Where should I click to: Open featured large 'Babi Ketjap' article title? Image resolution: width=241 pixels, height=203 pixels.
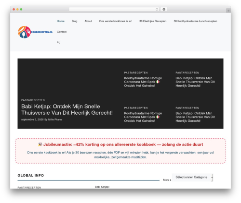click(67, 109)
